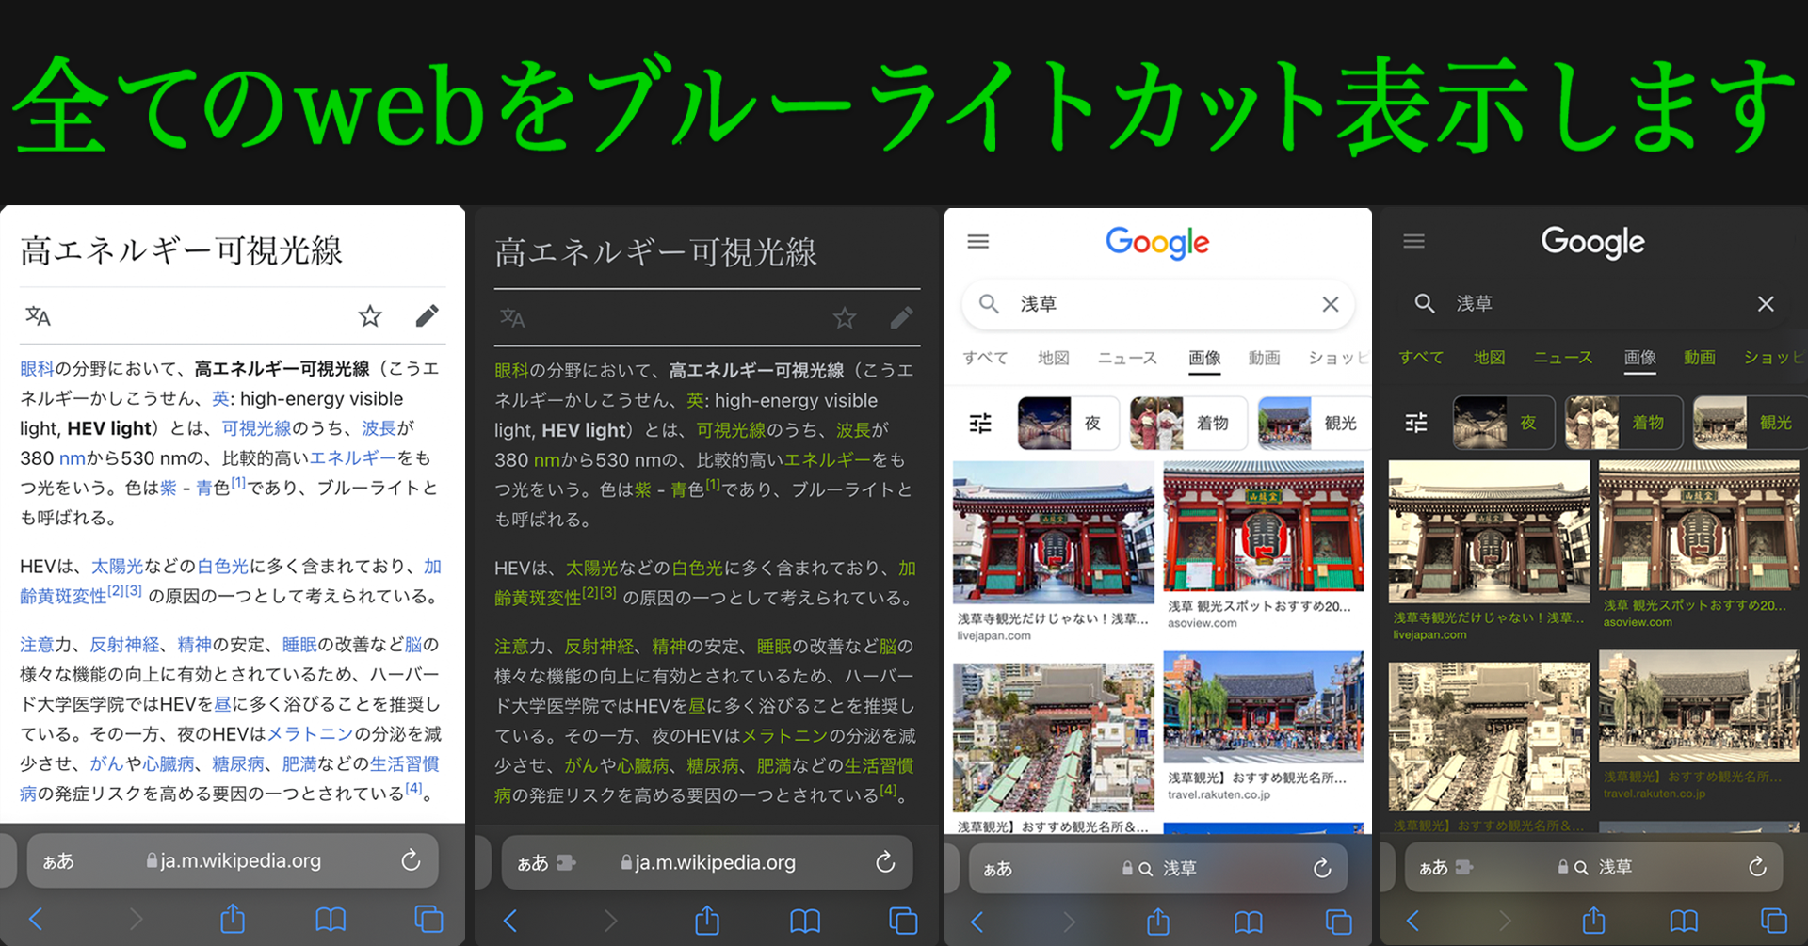Tap the extension icon in dark Wikipedia address bar
1808x946 pixels.
point(566,862)
